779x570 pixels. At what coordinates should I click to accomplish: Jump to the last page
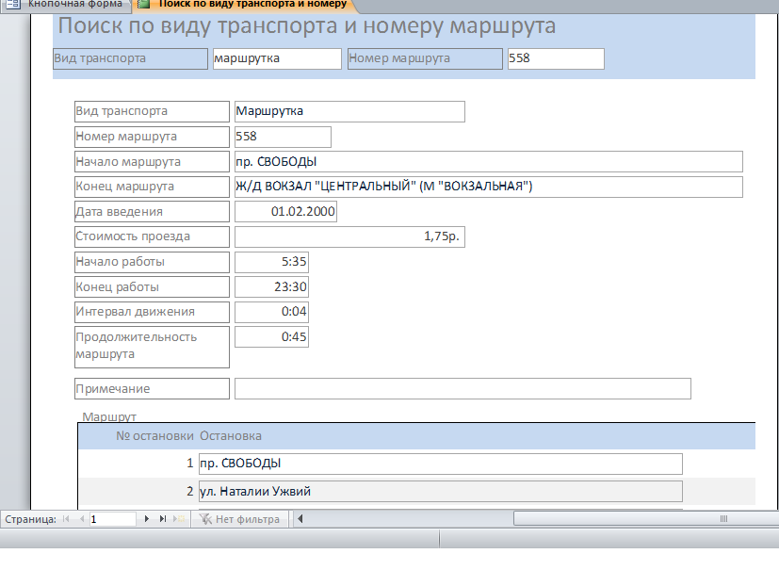coord(162,519)
